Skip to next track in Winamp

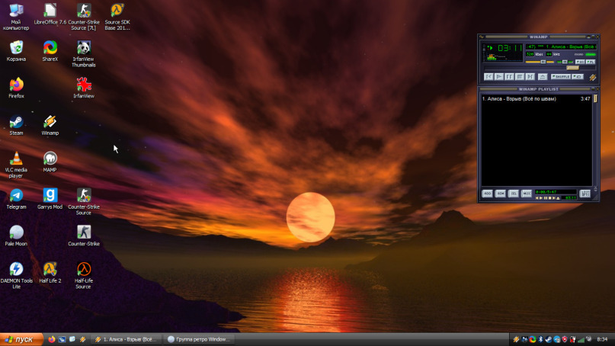point(530,77)
